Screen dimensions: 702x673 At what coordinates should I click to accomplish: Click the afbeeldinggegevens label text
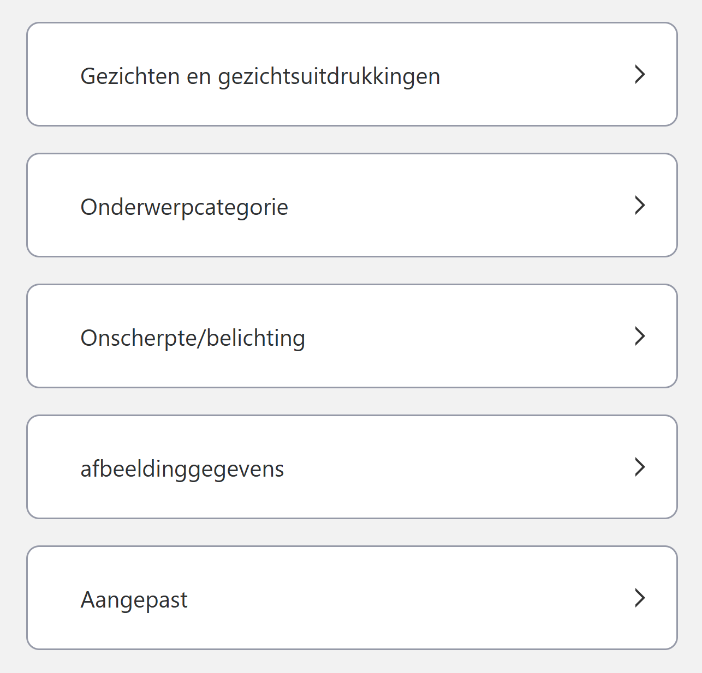pyautogui.click(x=182, y=468)
